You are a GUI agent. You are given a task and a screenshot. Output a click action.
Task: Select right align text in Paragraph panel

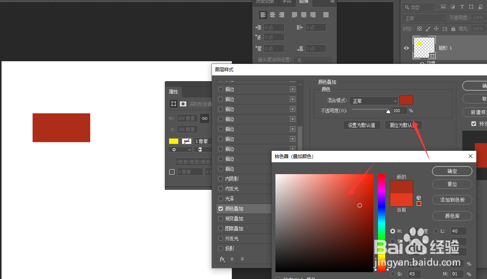tap(282, 15)
